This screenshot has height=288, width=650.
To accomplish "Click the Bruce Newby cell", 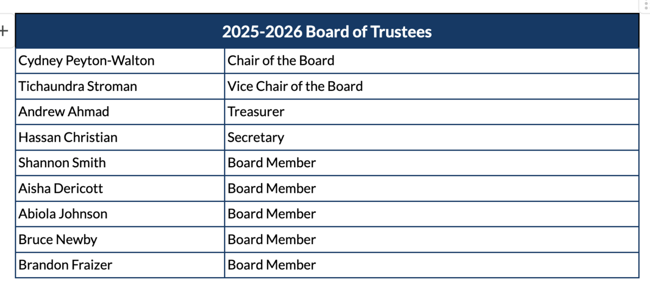I will (x=120, y=239).
